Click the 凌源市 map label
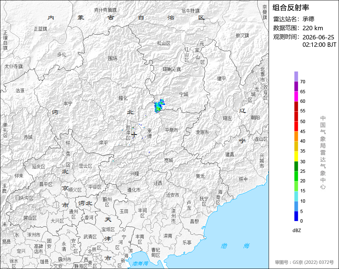Screen dimensions: 339x269 pyautogui.click(x=202, y=132)
